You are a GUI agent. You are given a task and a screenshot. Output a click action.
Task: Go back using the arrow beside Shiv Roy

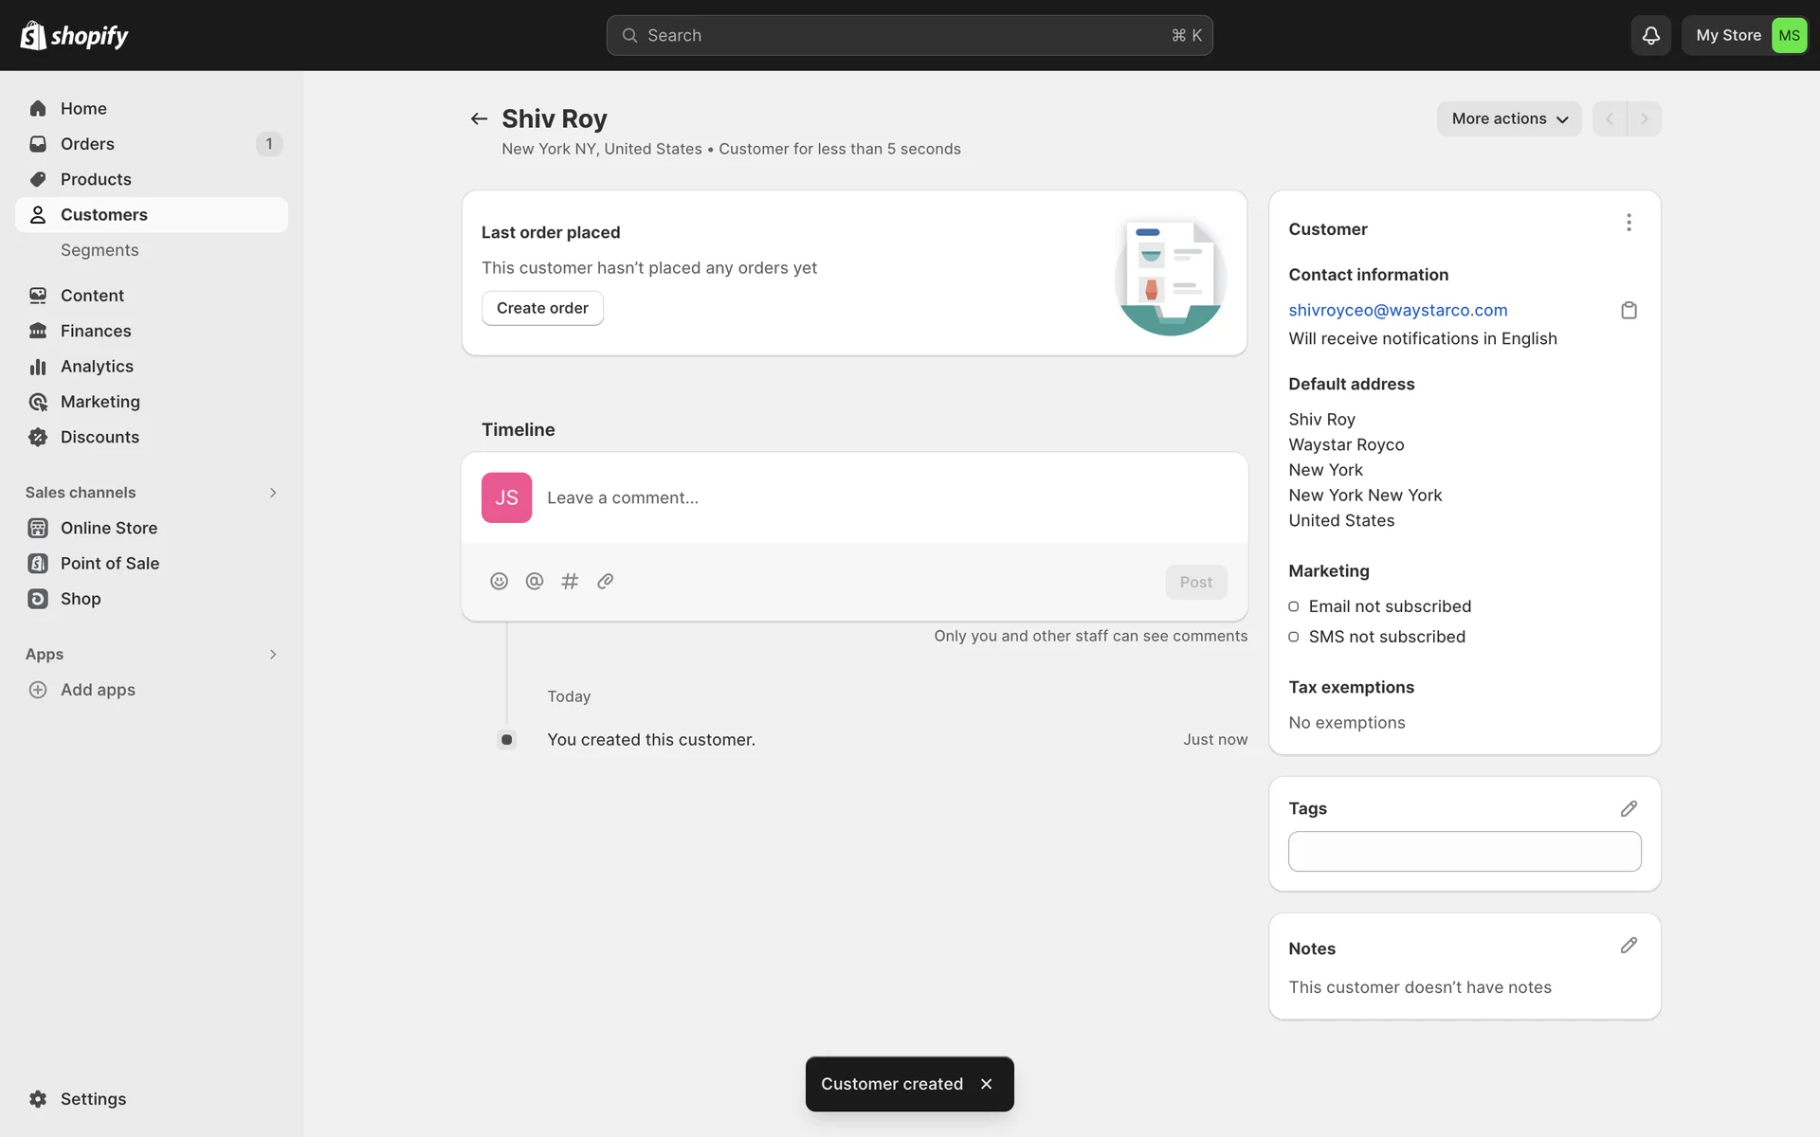pos(479,118)
